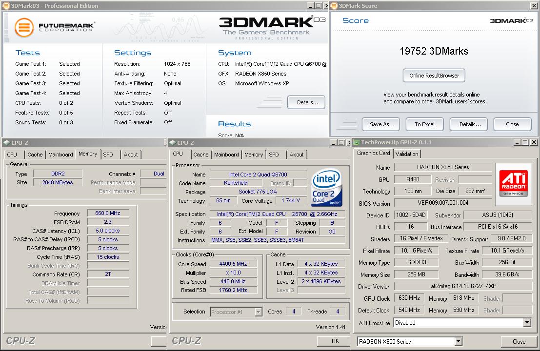
Task: Click Save As in the Score window
Action: tap(381, 124)
